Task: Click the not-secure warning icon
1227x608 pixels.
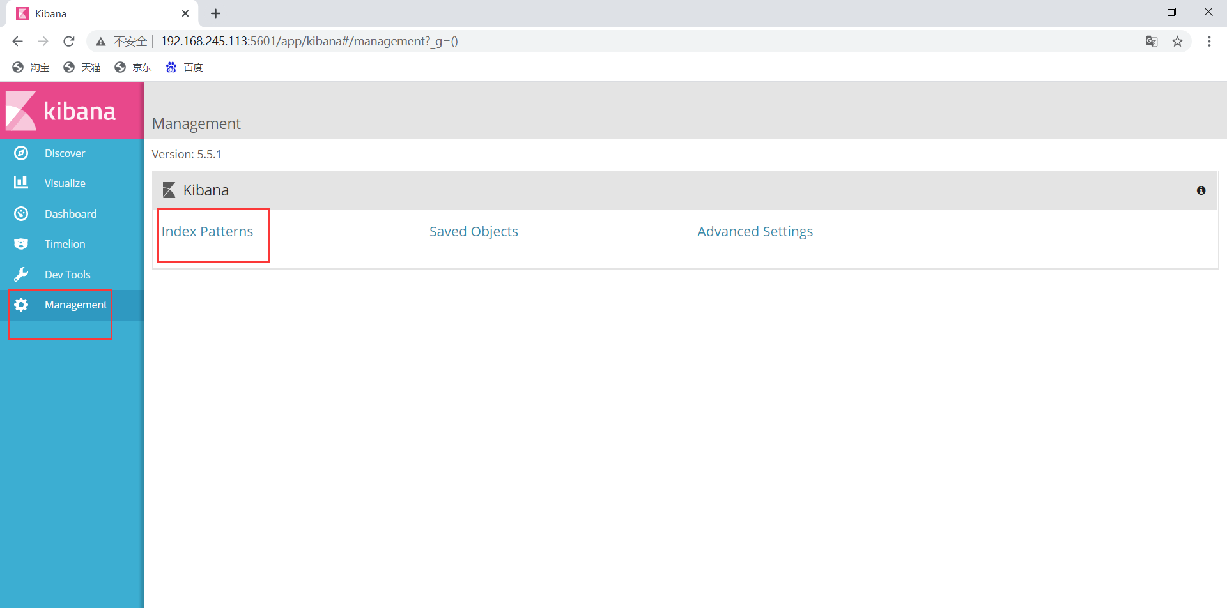Action: 101,42
